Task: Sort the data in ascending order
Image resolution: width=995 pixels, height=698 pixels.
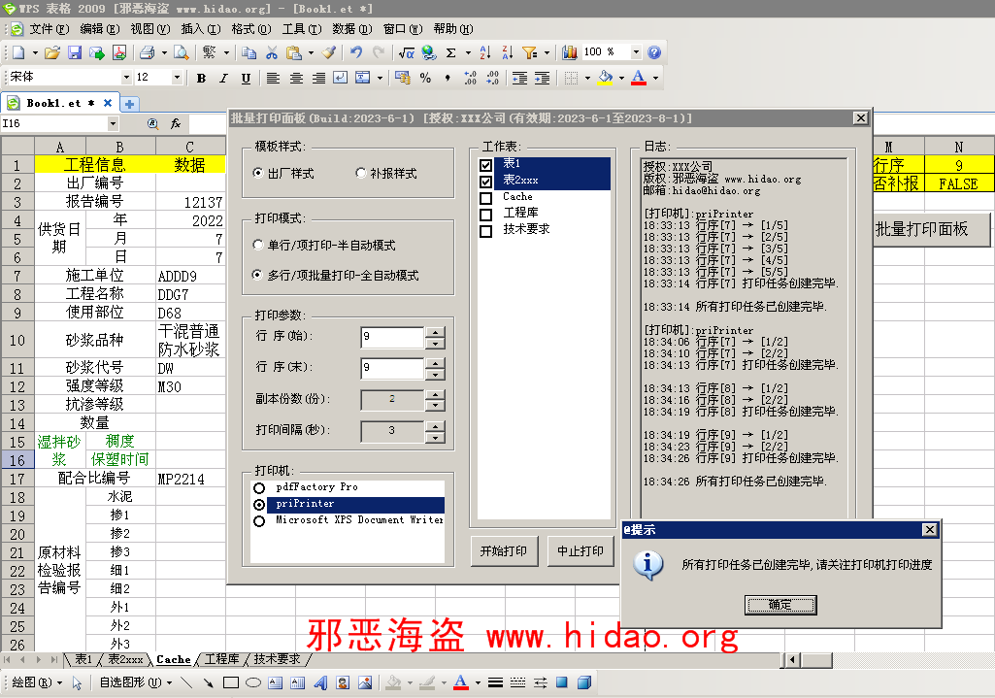Action: 485,52
